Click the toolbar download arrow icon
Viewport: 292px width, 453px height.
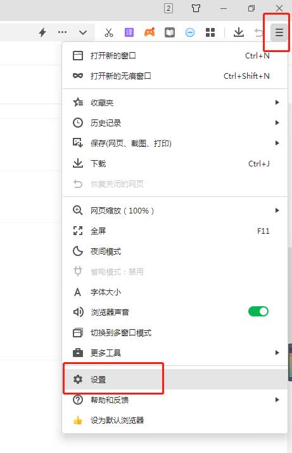coord(239,32)
